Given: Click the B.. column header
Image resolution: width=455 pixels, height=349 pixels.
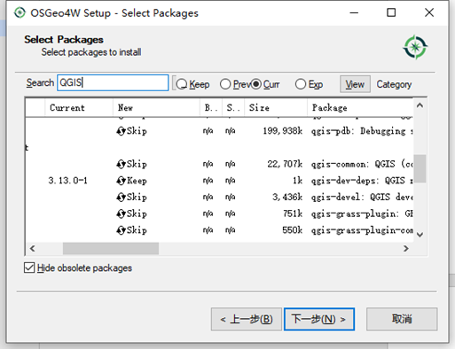Looking at the screenshot, I should (211, 107).
